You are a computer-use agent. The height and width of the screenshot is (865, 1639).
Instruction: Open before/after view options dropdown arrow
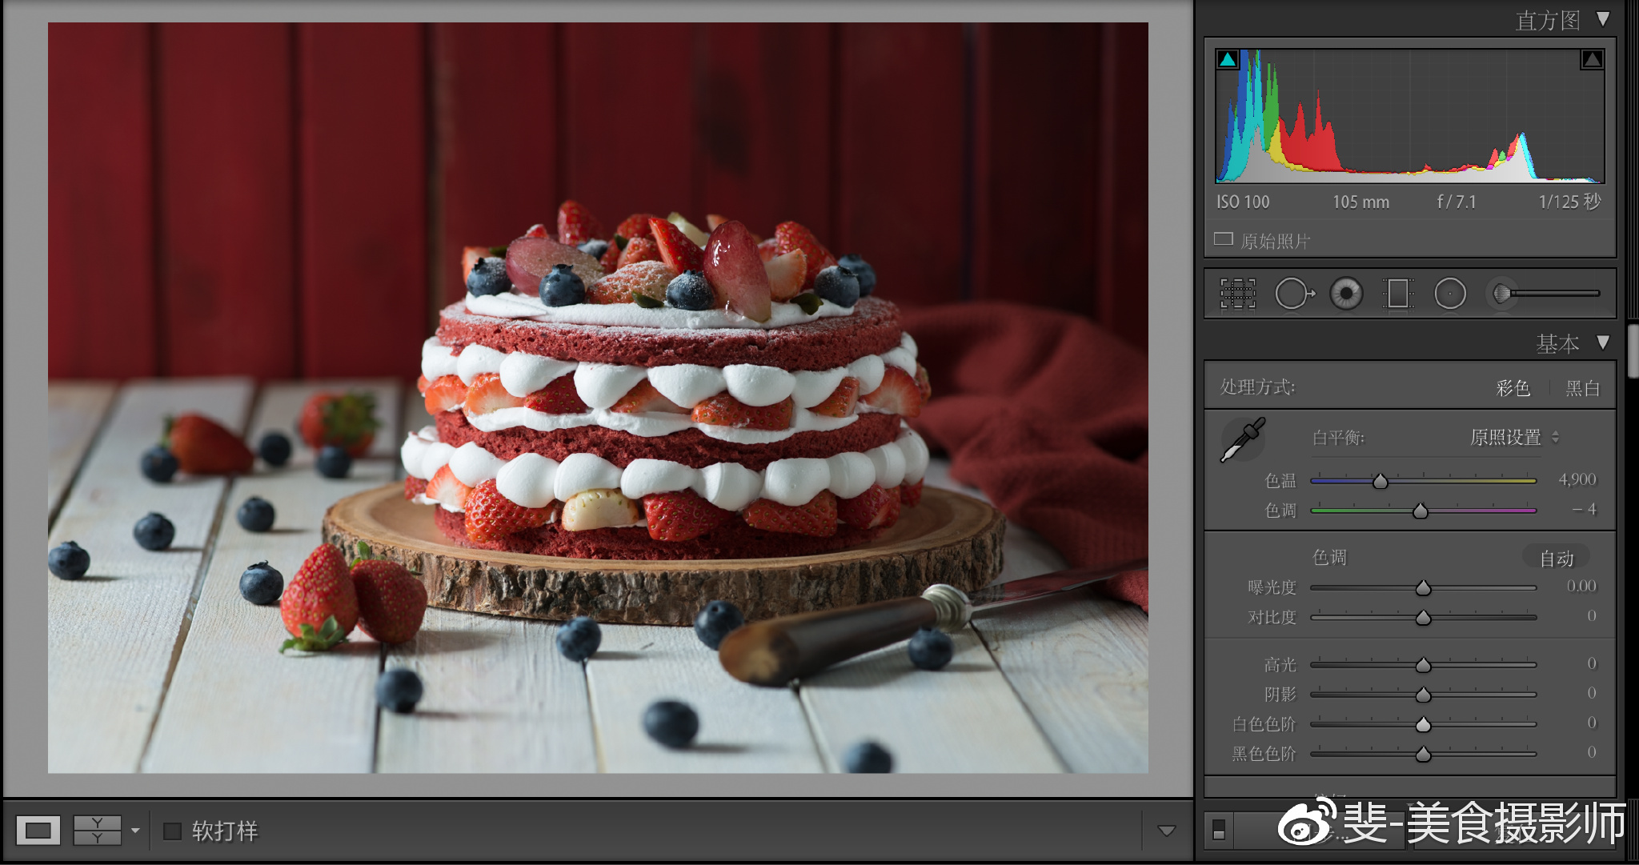click(x=135, y=831)
